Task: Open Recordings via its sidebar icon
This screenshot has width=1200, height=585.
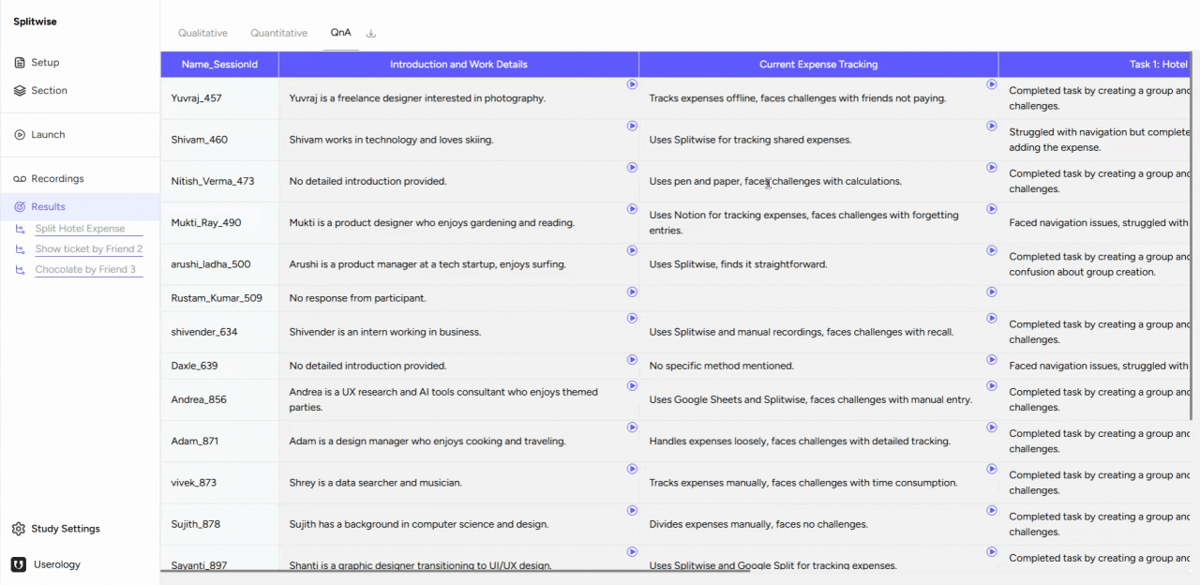Action: [21, 178]
